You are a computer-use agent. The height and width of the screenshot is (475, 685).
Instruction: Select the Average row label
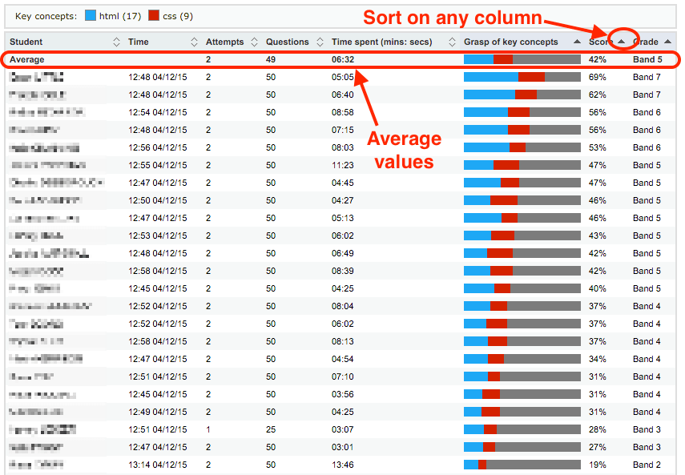[26, 59]
